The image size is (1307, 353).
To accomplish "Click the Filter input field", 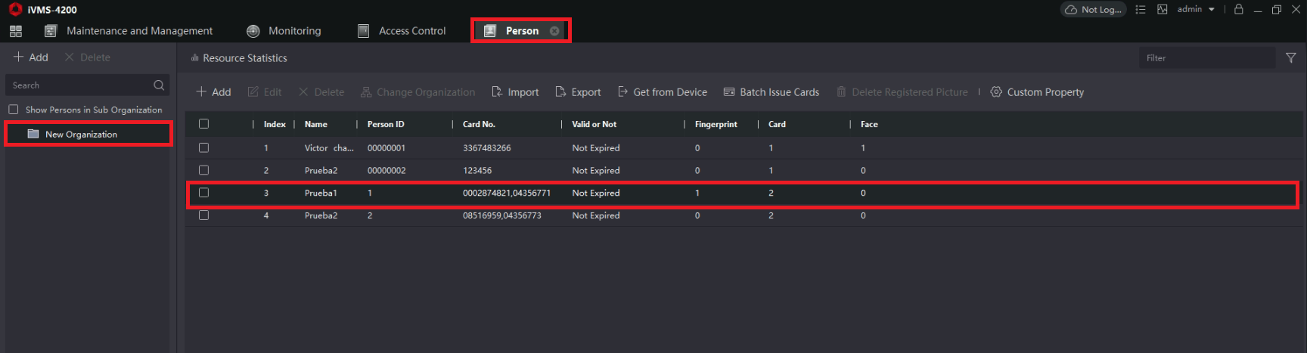I will pyautogui.click(x=1207, y=58).
